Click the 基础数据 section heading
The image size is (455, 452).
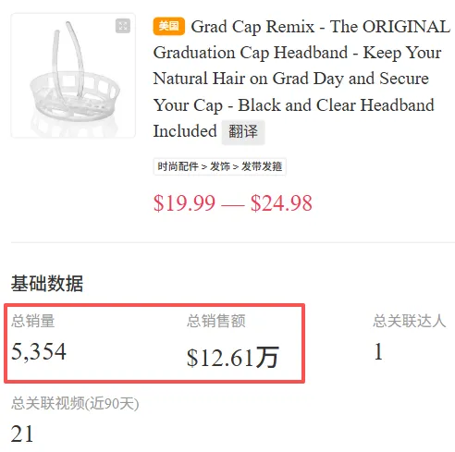click(x=47, y=283)
